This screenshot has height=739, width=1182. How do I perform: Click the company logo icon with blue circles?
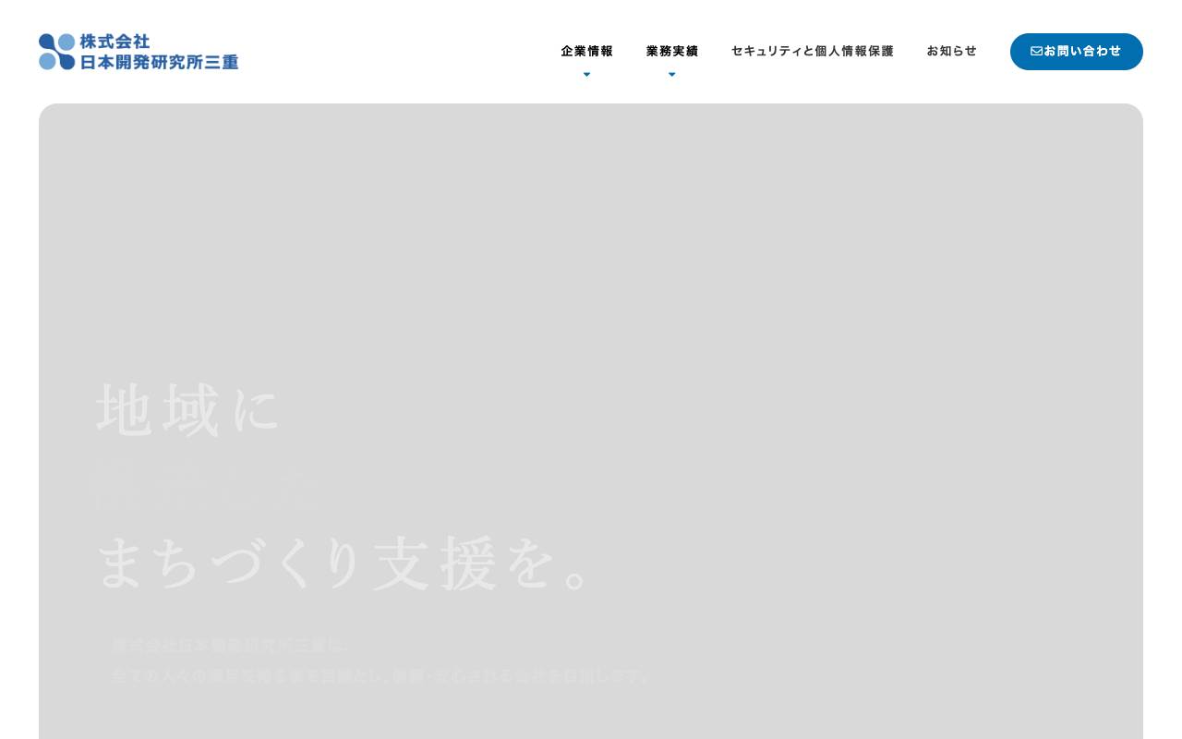point(56,52)
